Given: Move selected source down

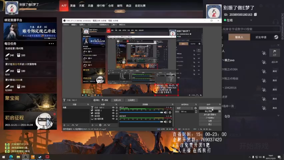Looking at the screenshot, I should point(109,125).
